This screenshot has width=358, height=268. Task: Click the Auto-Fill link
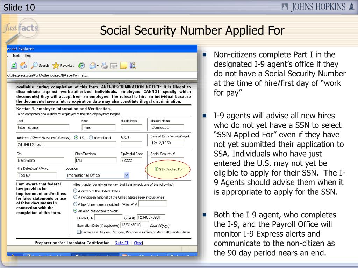coord(122,243)
